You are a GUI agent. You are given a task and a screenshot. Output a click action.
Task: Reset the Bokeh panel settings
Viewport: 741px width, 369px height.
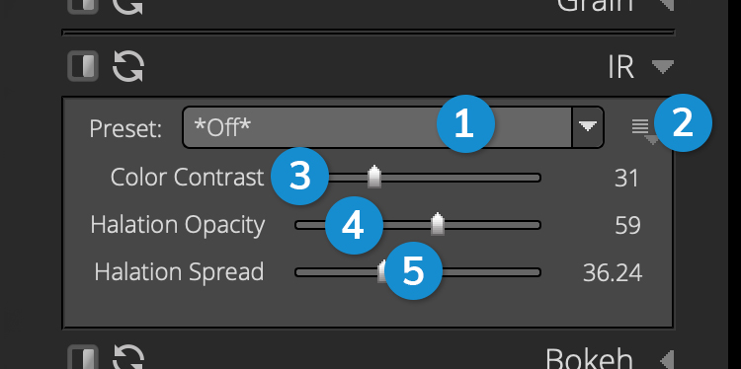click(x=128, y=357)
